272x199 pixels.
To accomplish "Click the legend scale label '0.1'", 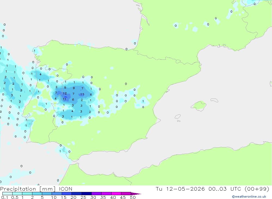I will click(5, 197).
